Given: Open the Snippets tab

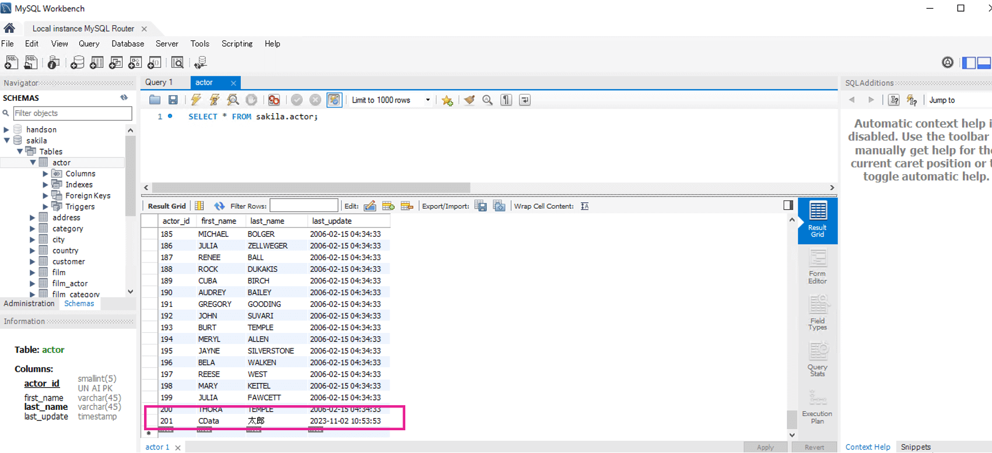Looking at the screenshot, I should click(916, 447).
